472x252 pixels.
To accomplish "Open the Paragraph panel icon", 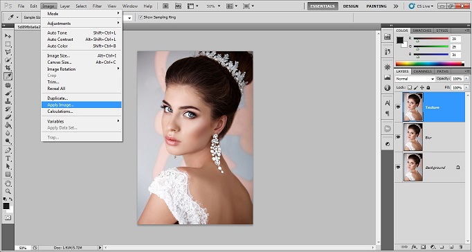I will tap(388, 114).
